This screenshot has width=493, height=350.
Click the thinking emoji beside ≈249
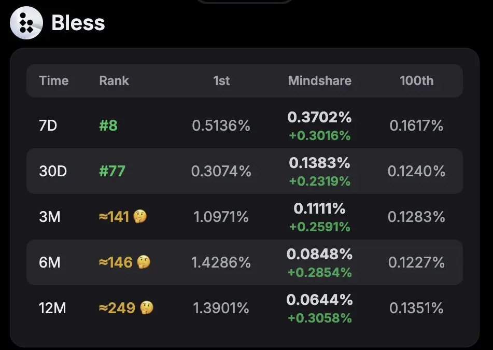[x=147, y=308]
